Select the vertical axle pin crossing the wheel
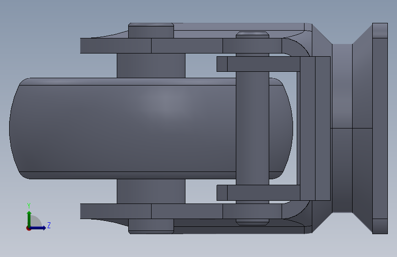The height and width of the screenshot is (257, 397). click(252, 128)
